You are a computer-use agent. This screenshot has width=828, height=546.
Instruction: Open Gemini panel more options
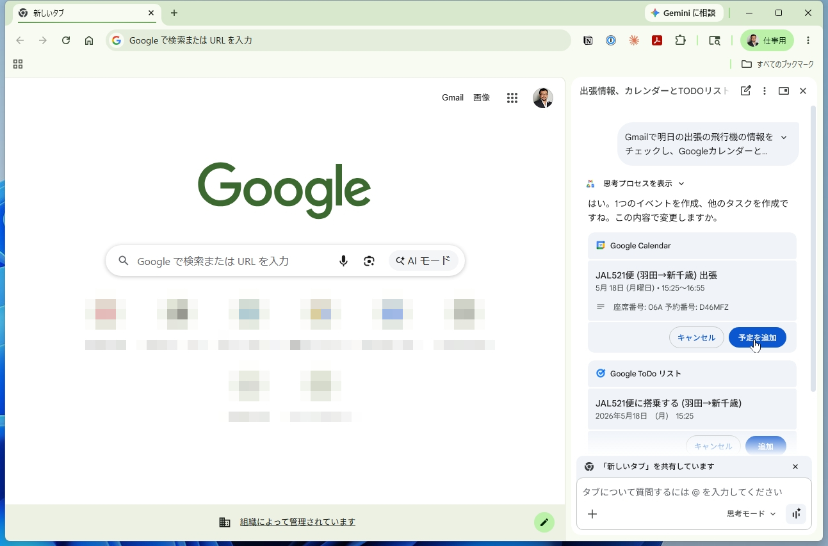point(765,91)
